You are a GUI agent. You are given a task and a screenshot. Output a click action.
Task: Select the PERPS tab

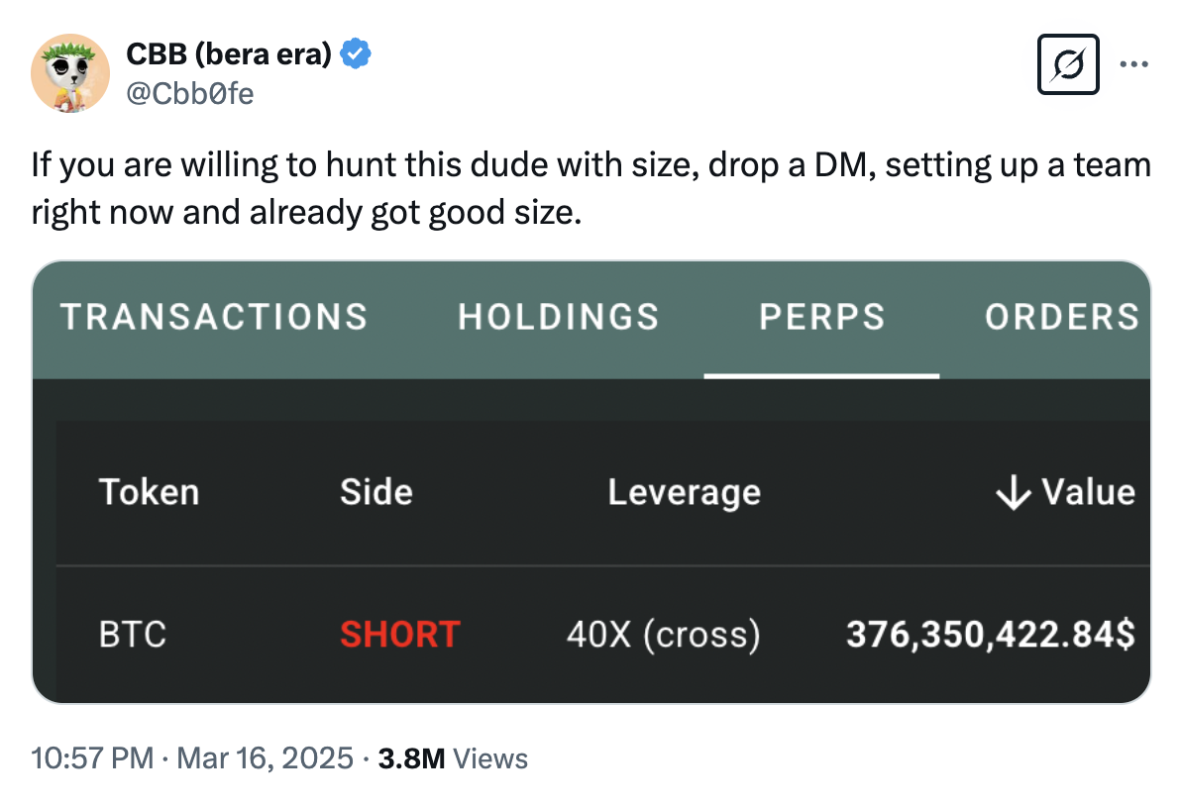point(821,317)
